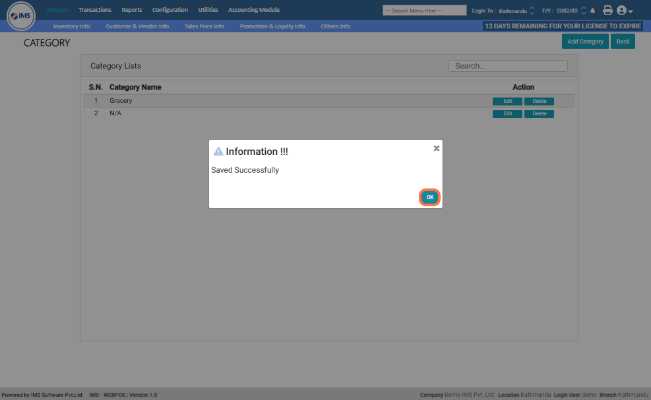Viewport: 651px width, 400px height.
Task: Open the Accounting Module menu
Action: 253,10
